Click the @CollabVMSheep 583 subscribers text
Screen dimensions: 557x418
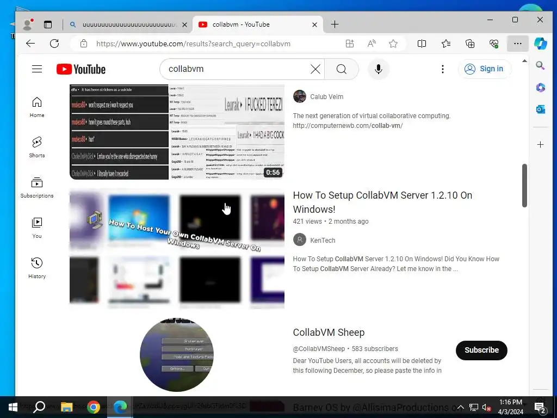345,349
